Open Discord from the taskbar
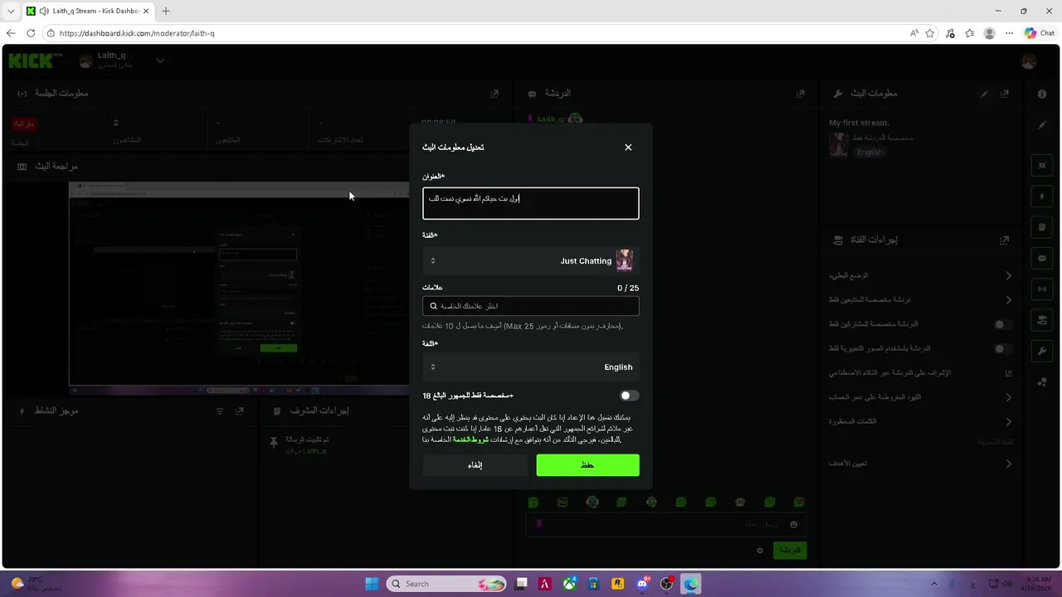 [x=642, y=584]
